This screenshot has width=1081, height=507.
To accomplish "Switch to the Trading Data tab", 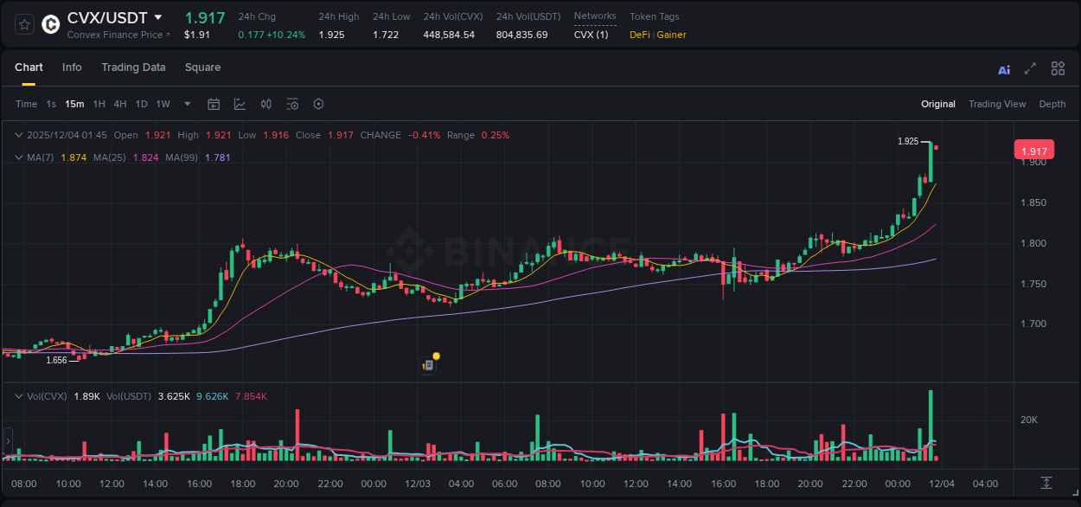I will pyautogui.click(x=133, y=67).
